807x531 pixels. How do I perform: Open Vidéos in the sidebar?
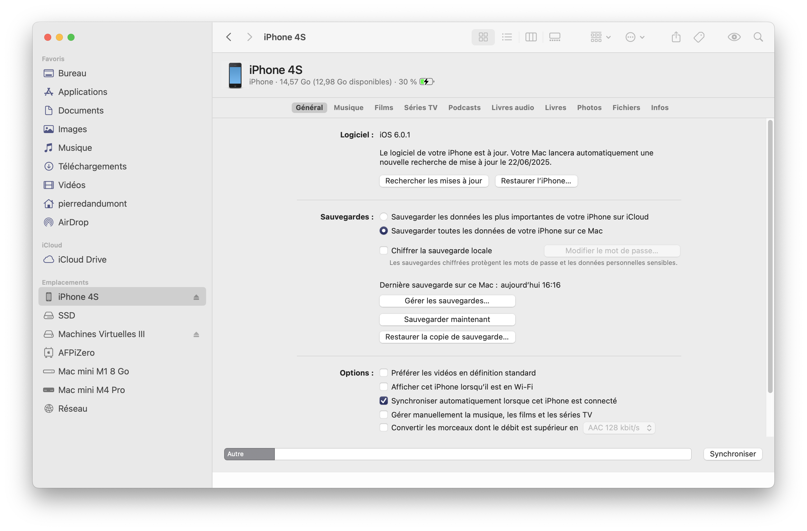(x=122, y=185)
